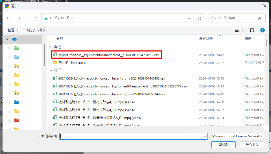The height and width of the screenshot is (154, 271).
Task: Select the ダウンロード20240117 folder
Action: pos(72,63)
